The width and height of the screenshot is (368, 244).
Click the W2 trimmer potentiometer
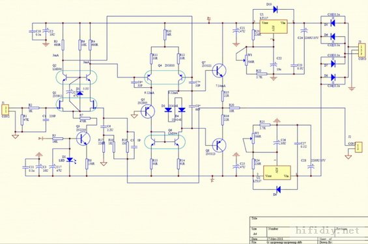click(253, 139)
